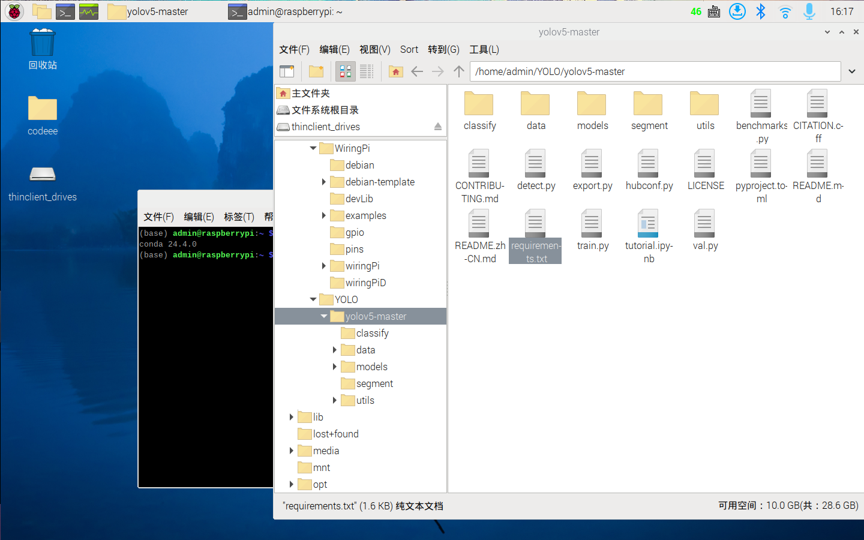Expand debian-template tree node
Viewport: 864px width, 540px height.
[324, 182]
